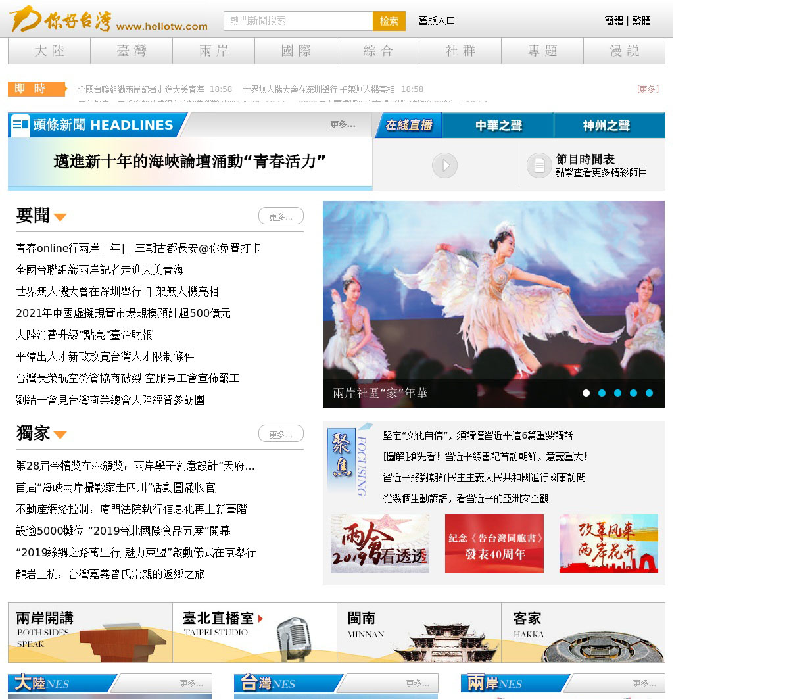The width and height of the screenshot is (789, 699).
Task: Open article 首屆“海峽兩岸攝影家走四川”
Action: pyautogui.click(x=115, y=488)
